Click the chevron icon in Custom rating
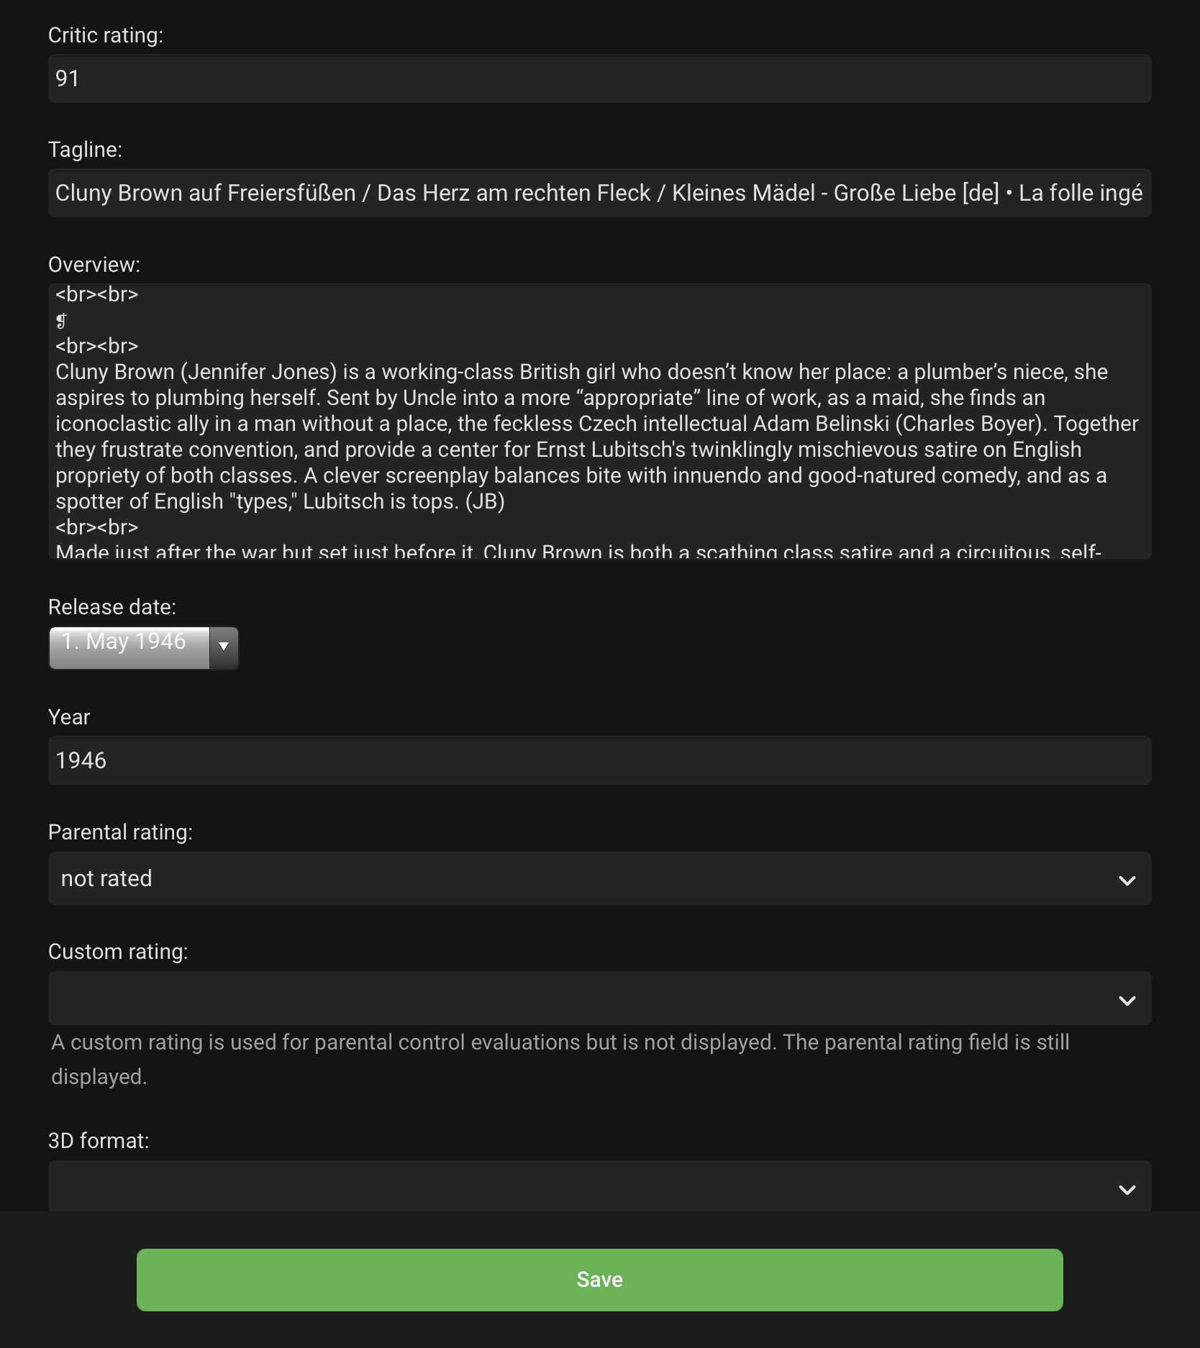The height and width of the screenshot is (1348, 1200). [x=1127, y=1000]
